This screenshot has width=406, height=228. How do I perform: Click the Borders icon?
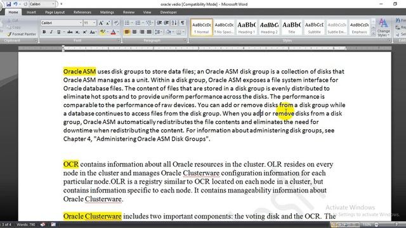click(179, 32)
